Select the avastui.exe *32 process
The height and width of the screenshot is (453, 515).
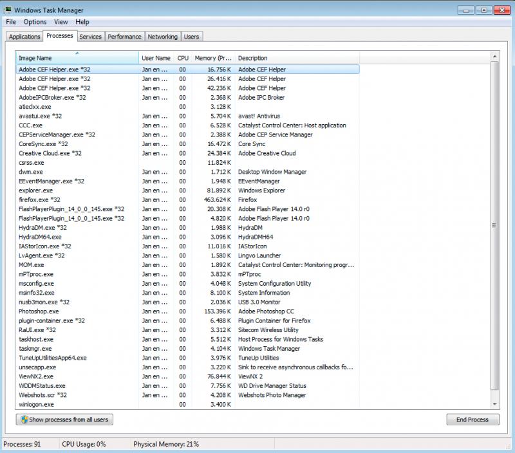187,116
